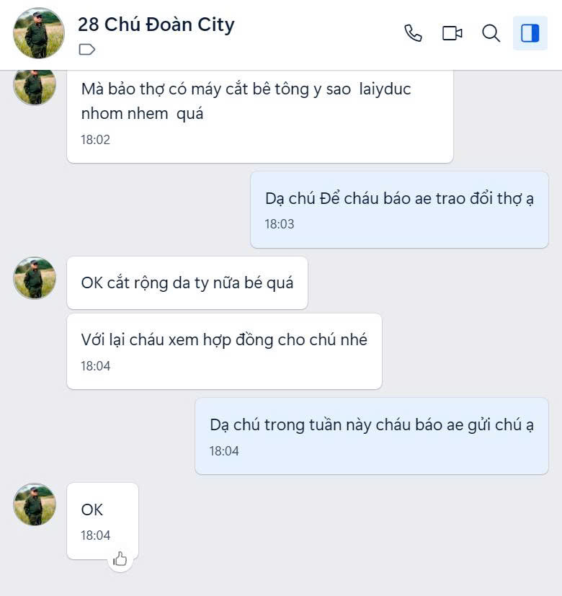Search messages in this conversation
The image size is (562, 596).
pyautogui.click(x=491, y=33)
